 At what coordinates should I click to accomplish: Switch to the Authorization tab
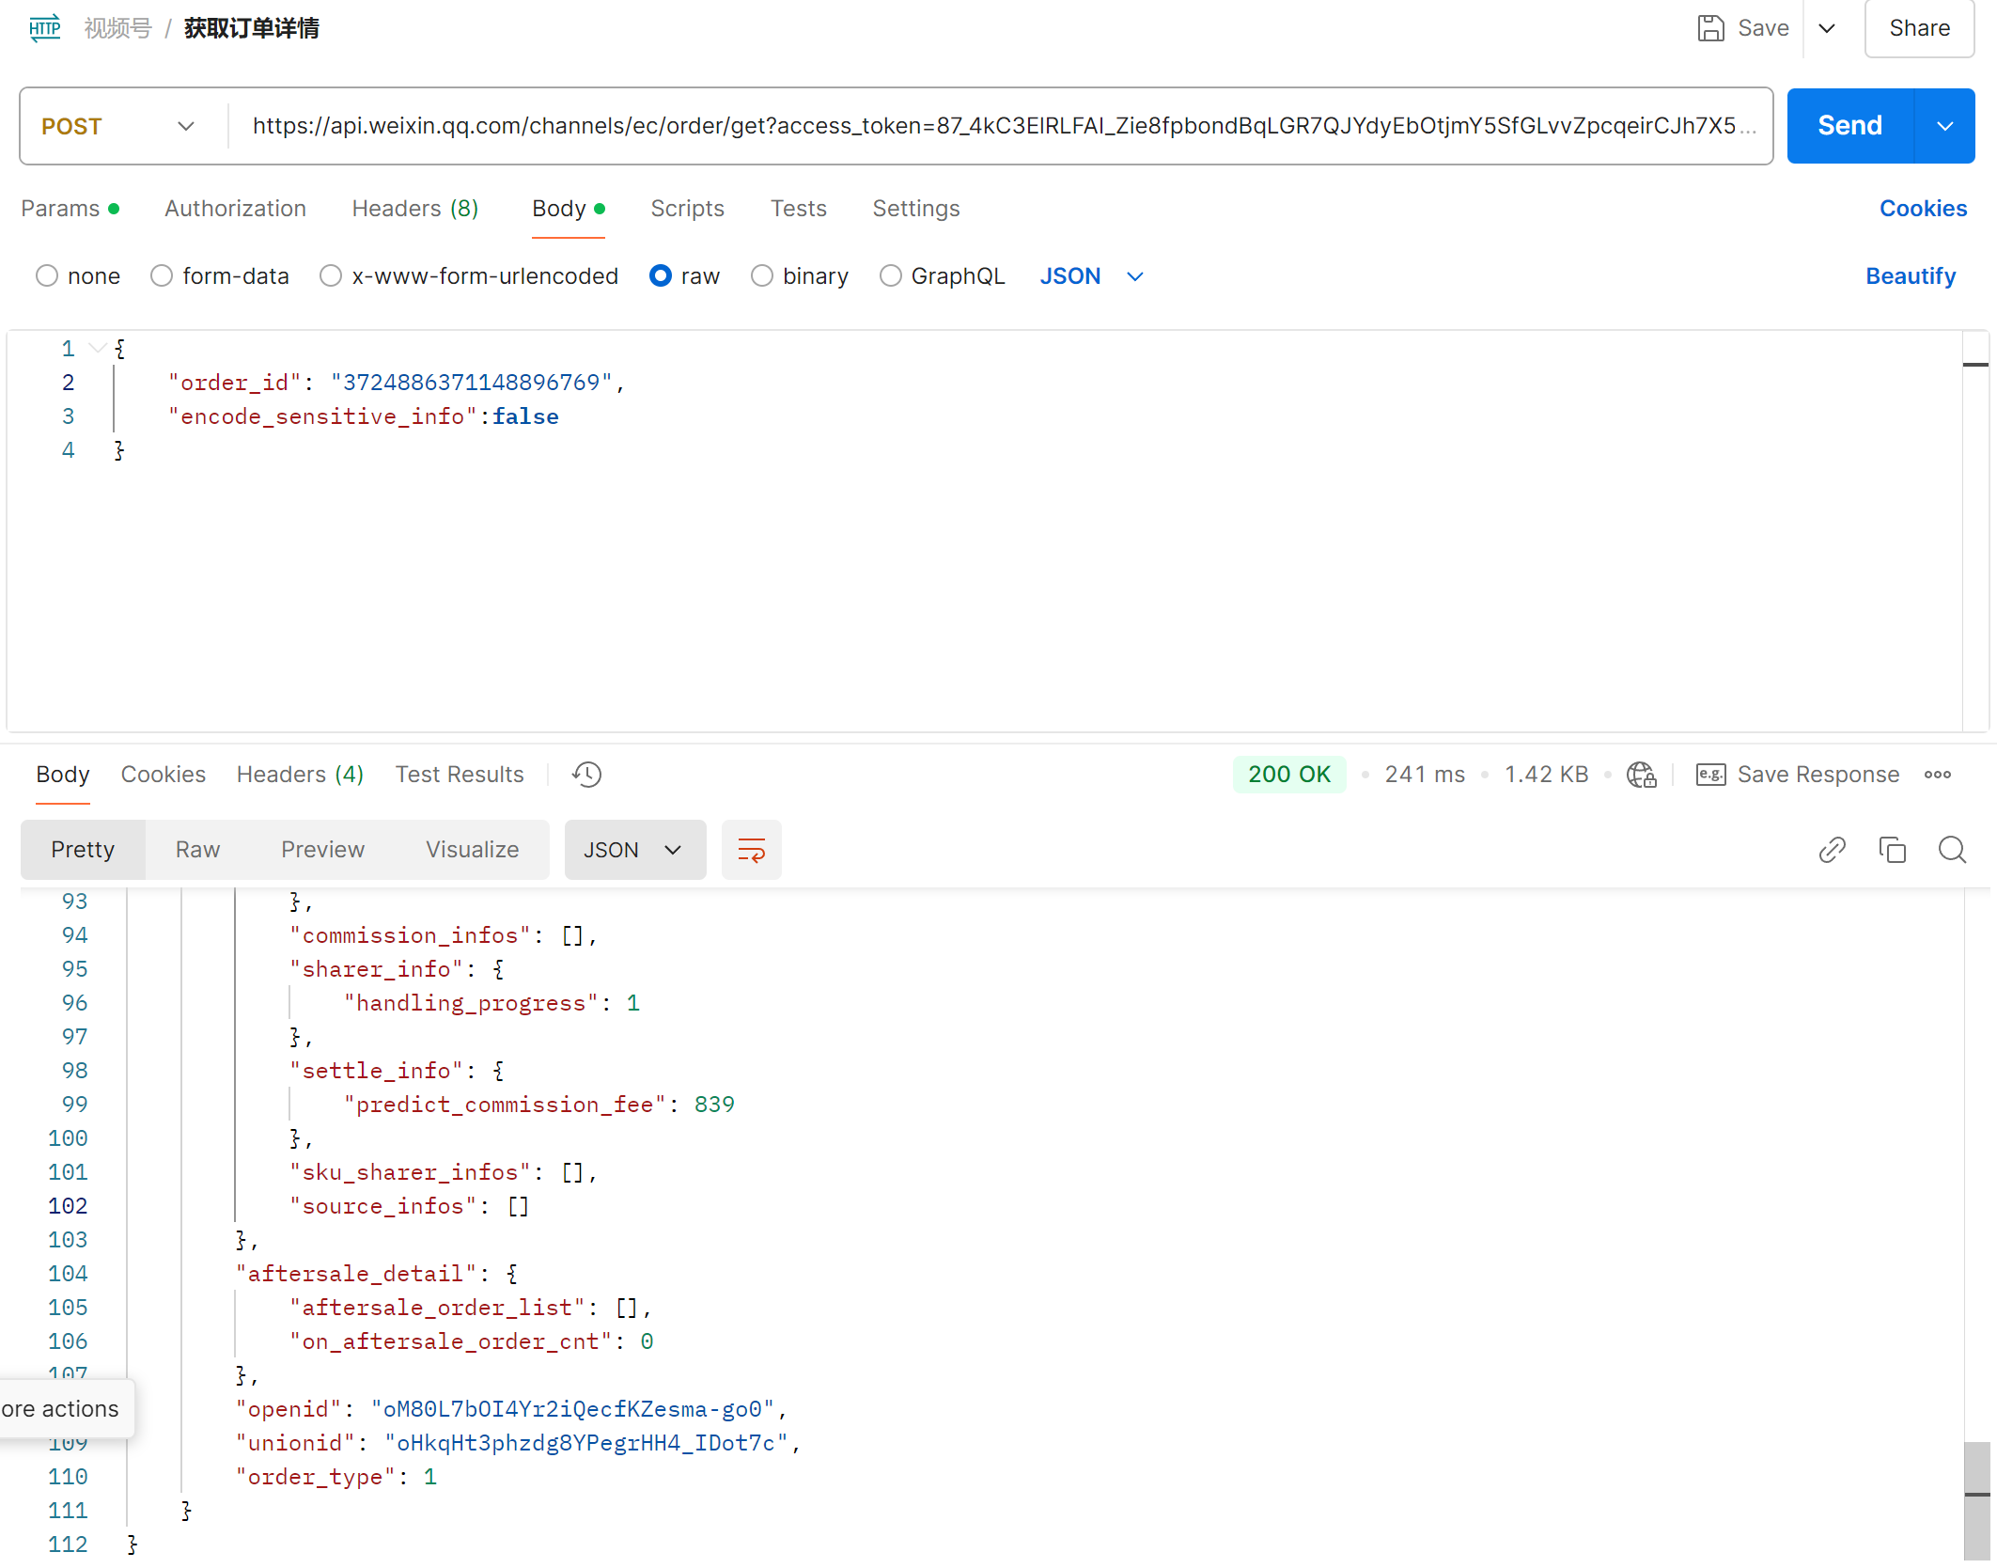(235, 209)
